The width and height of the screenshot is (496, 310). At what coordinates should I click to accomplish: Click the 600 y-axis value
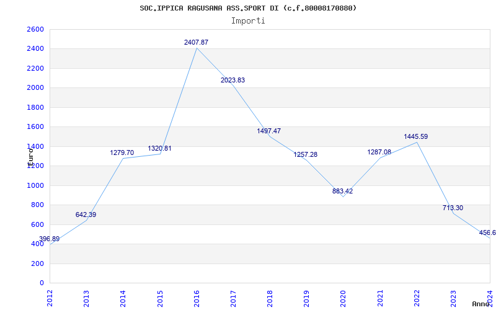(x=37, y=224)
